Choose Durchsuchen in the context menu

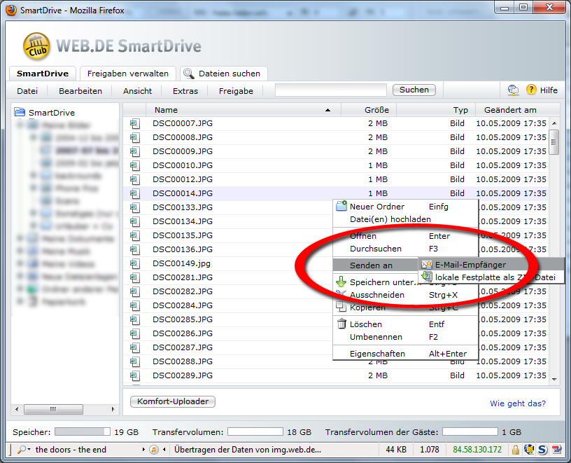pos(405,249)
